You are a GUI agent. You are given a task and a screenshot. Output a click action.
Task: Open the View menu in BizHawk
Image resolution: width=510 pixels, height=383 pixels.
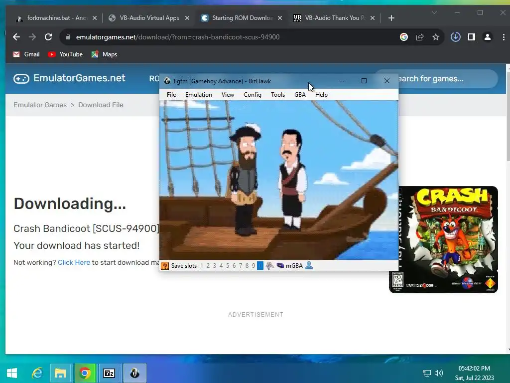(x=228, y=95)
